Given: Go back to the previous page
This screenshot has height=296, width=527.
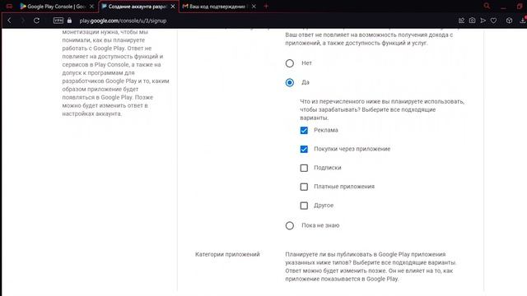Looking at the screenshot, I should [x=9, y=21].
